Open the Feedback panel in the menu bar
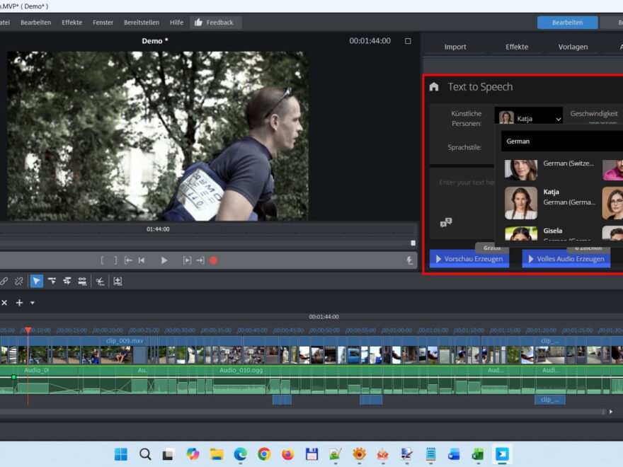The height and width of the screenshot is (467, 623). 216,22
